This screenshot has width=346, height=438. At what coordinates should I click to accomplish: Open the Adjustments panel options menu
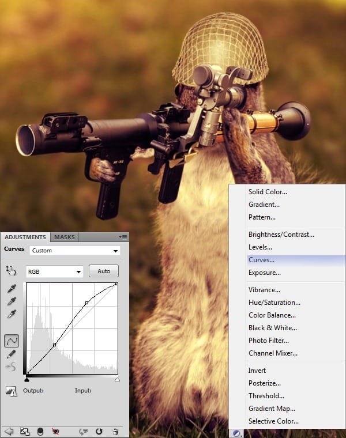click(123, 237)
